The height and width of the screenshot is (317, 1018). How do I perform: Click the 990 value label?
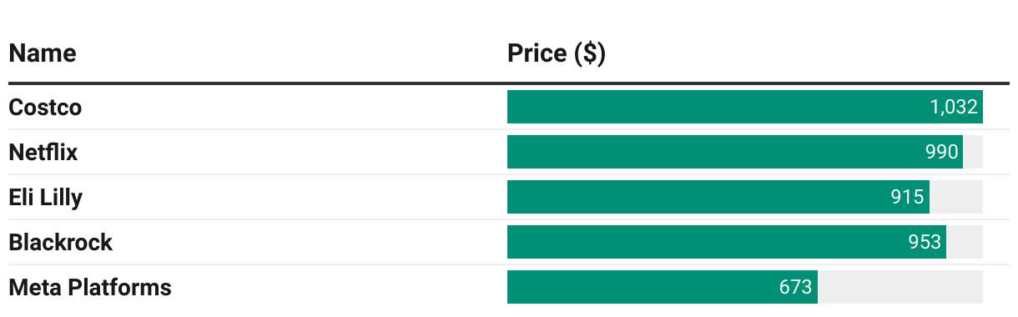tap(941, 153)
